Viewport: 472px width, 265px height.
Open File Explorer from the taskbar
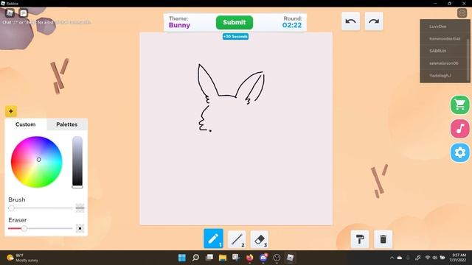tap(223, 258)
